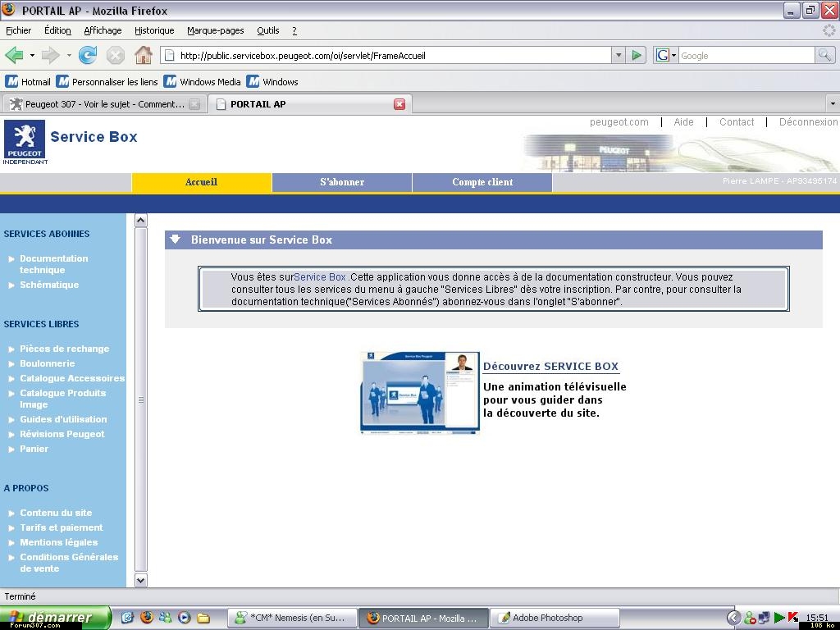Open Révisions Peugeot

point(62,434)
